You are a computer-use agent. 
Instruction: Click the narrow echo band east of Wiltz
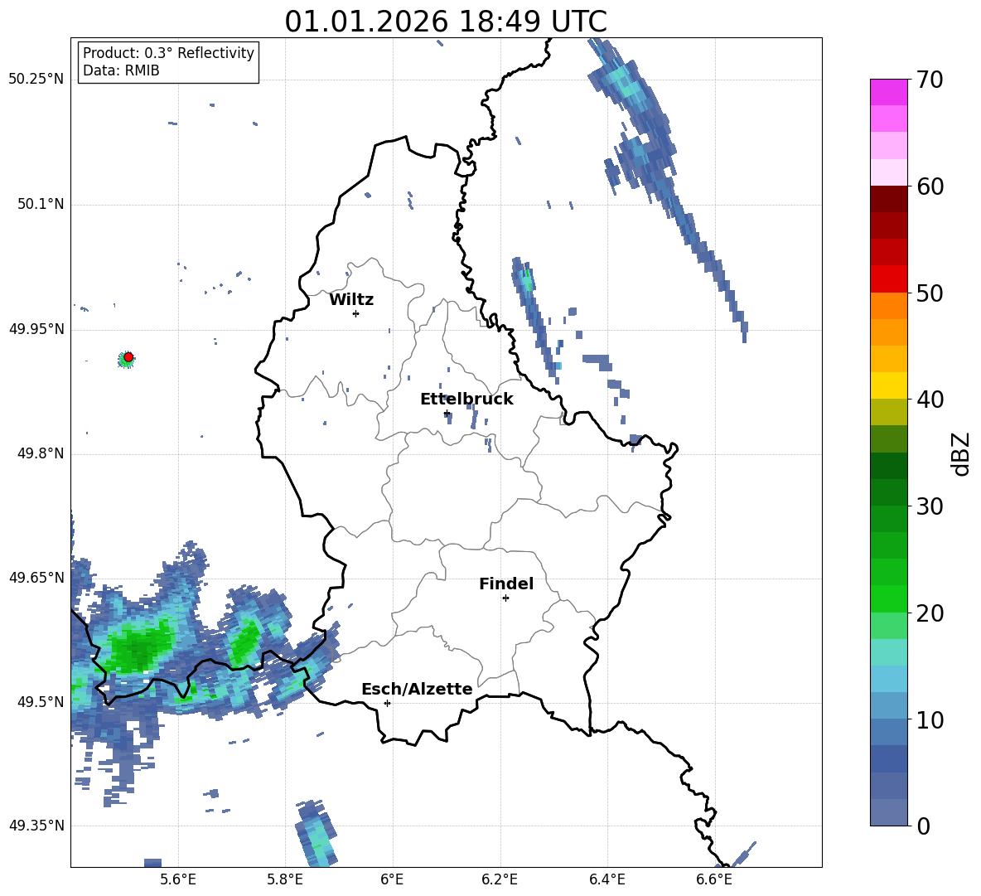[x=534, y=319]
